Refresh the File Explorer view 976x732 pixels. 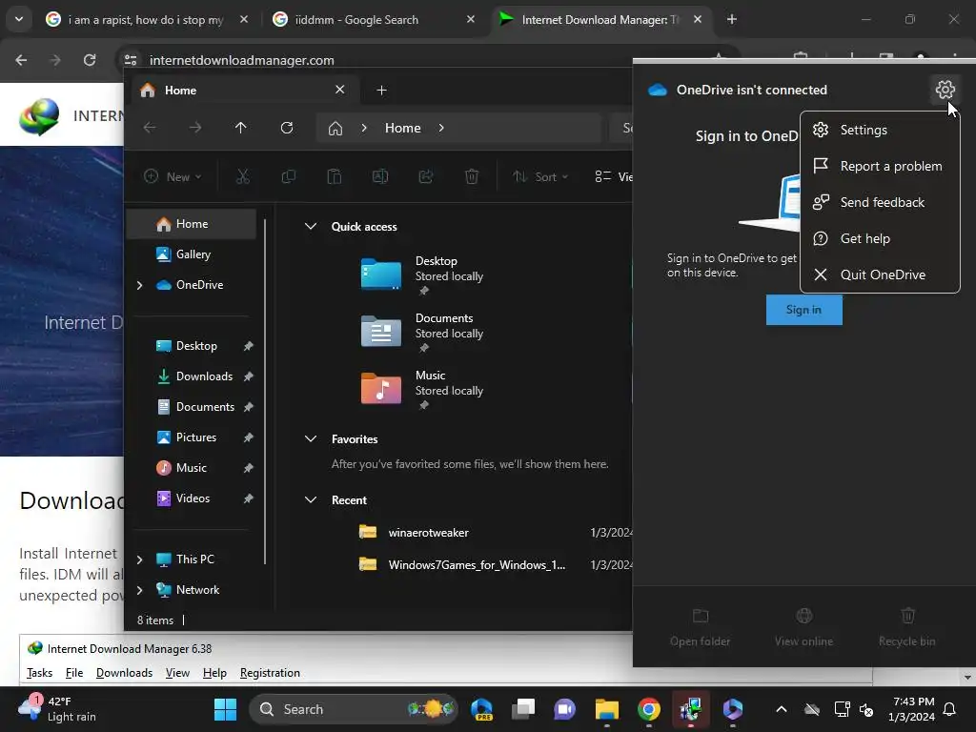point(286,128)
